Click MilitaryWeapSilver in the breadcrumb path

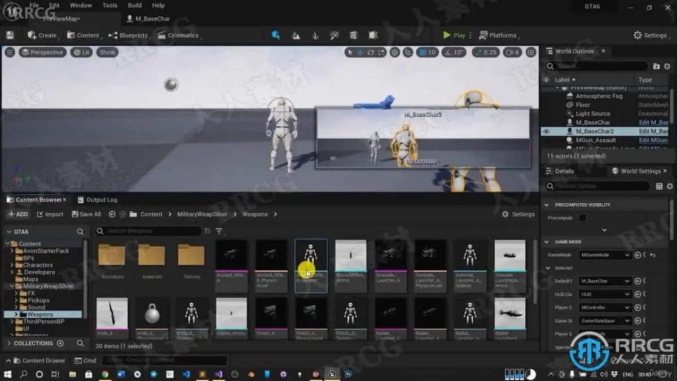[202, 214]
